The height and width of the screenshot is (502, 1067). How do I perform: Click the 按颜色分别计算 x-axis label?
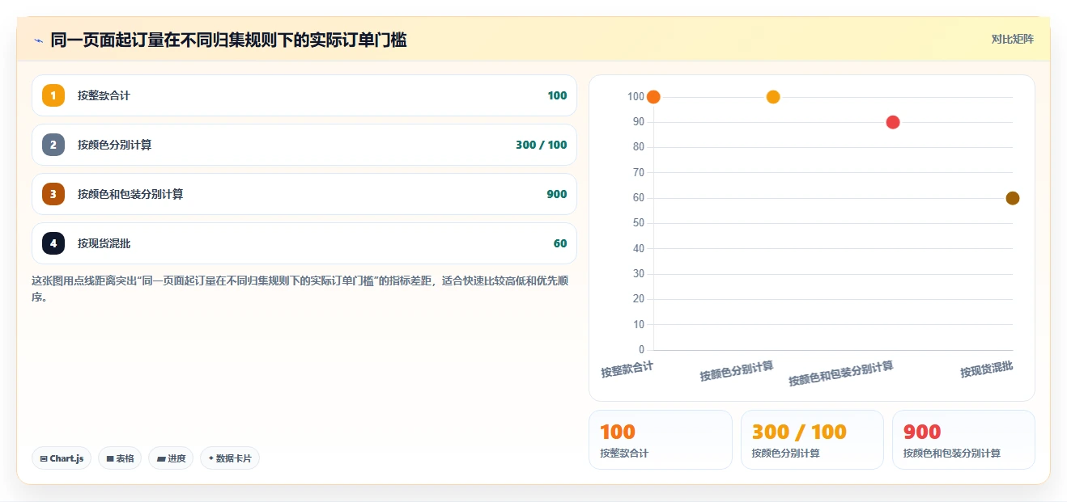tap(737, 371)
